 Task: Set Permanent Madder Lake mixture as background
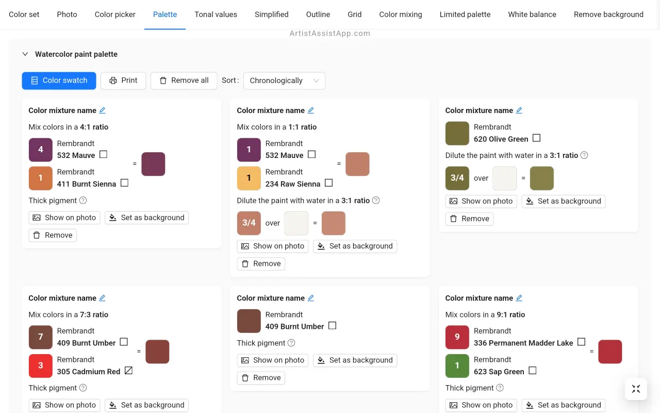coord(564,405)
